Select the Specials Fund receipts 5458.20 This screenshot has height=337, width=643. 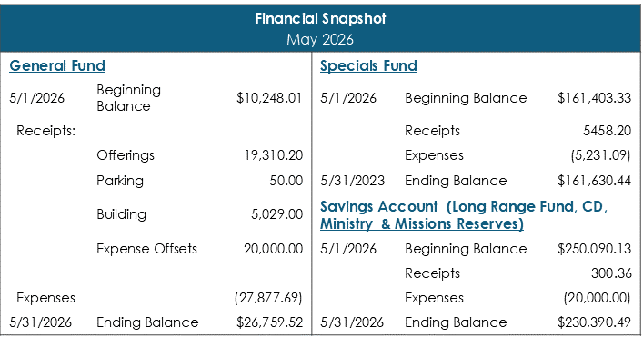[607, 131]
